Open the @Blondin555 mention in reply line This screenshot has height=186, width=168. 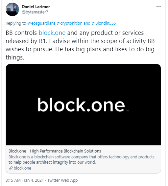pos(104,23)
